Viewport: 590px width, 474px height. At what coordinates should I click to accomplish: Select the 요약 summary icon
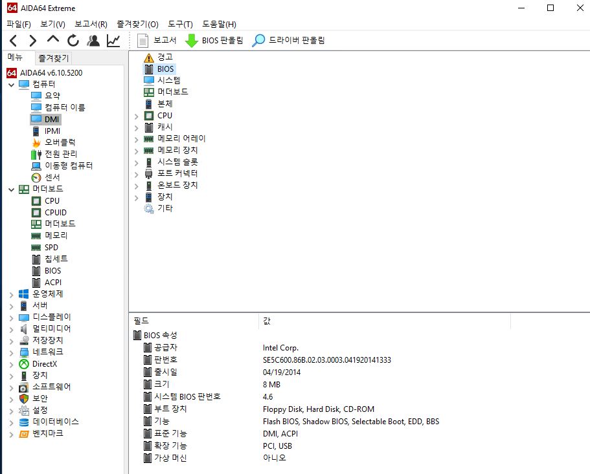pyautogui.click(x=36, y=96)
